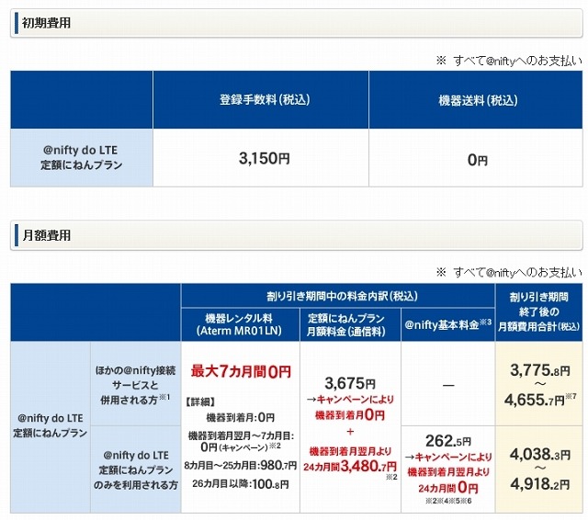This screenshot has width=588, height=520.
Task: Select the ほかの@nifty接続サービスと併用される方 row label
Action: click(x=135, y=385)
